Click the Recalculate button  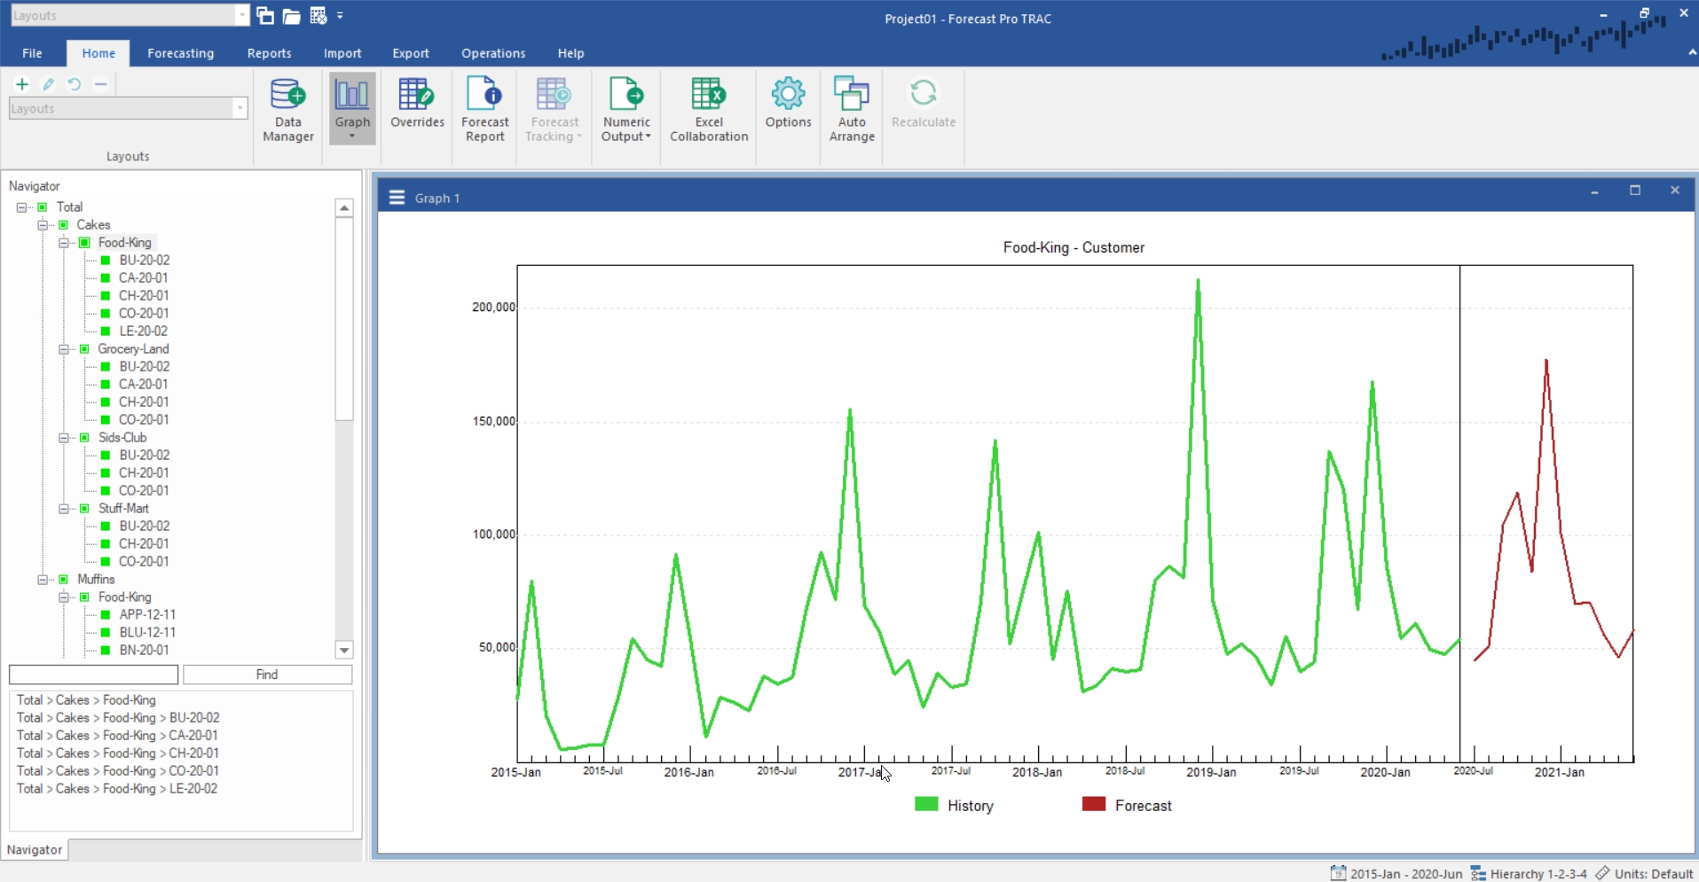[x=924, y=105]
